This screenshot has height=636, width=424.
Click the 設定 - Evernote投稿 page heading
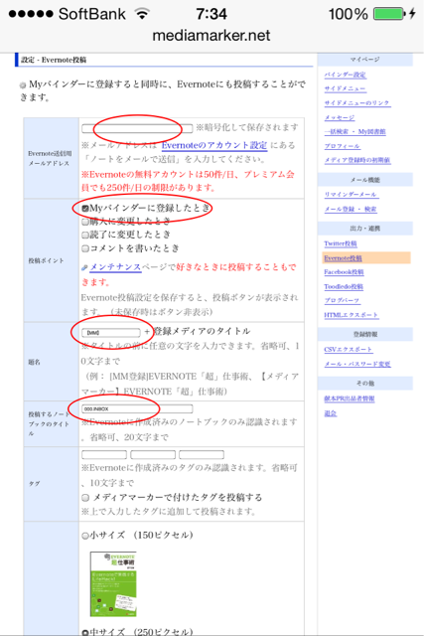(x=54, y=60)
